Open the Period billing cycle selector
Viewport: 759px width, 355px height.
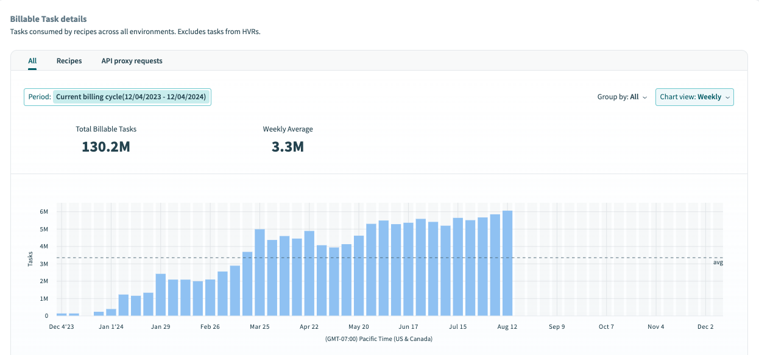tap(118, 97)
